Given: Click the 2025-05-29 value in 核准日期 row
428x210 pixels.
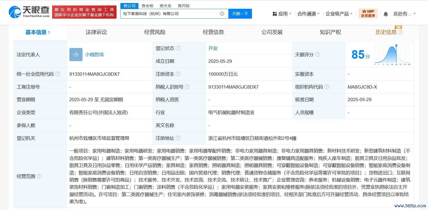Looking at the screenshot, I should (x=359, y=100).
